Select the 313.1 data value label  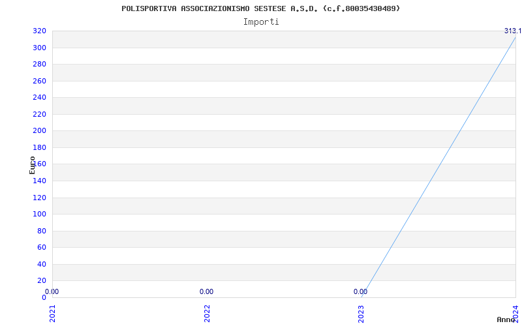pyautogui.click(x=513, y=31)
